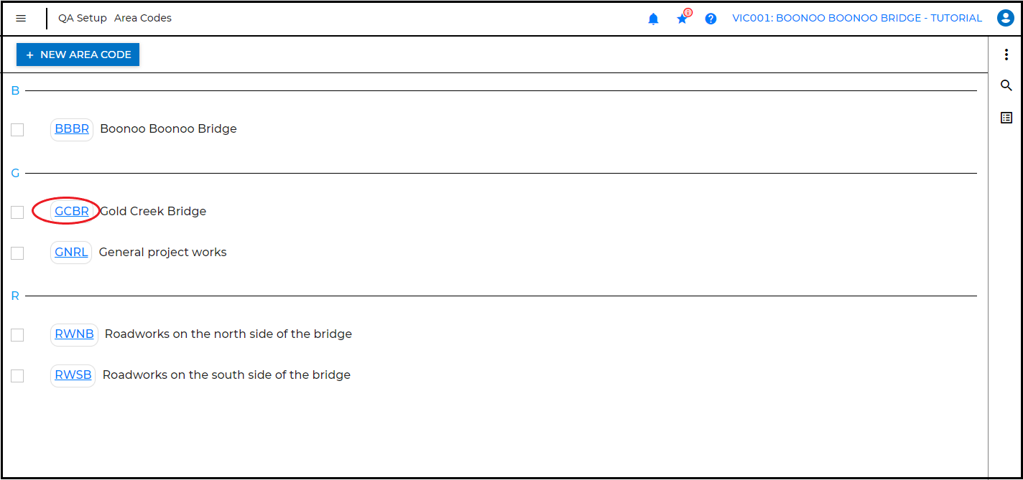This screenshot has height=480, width=1023.
Task: Open the RWSB area code link
Action: (x=73, y=375)
